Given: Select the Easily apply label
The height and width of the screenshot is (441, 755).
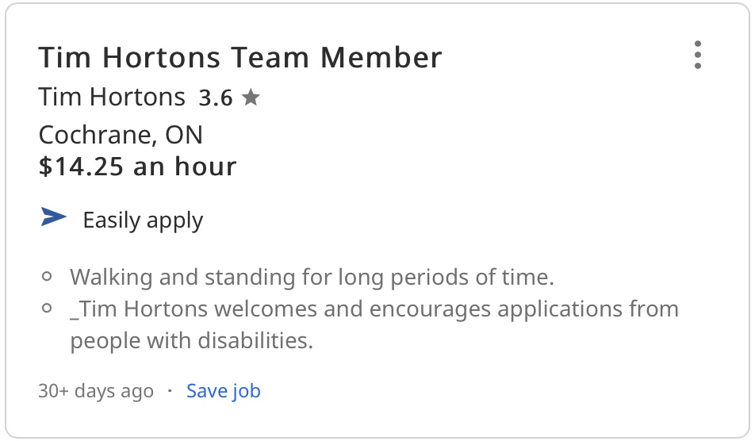Looking at the screenshot, I should click(x=143, y=220).
